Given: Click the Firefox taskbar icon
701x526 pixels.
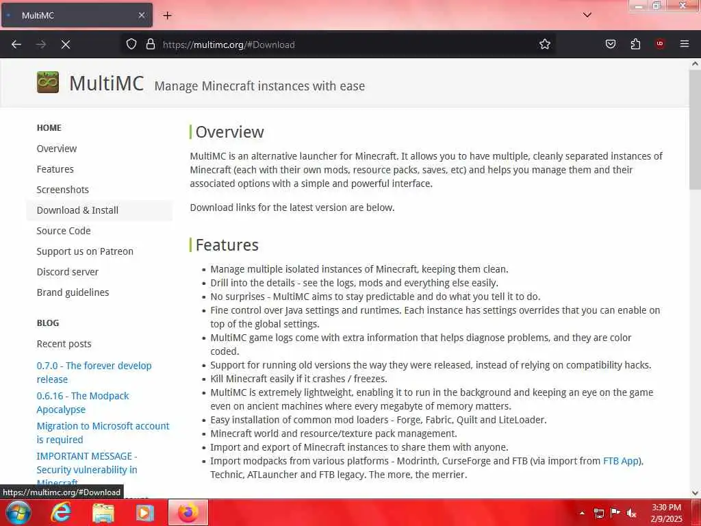Looking at the screenshot, I should point(188,512).
